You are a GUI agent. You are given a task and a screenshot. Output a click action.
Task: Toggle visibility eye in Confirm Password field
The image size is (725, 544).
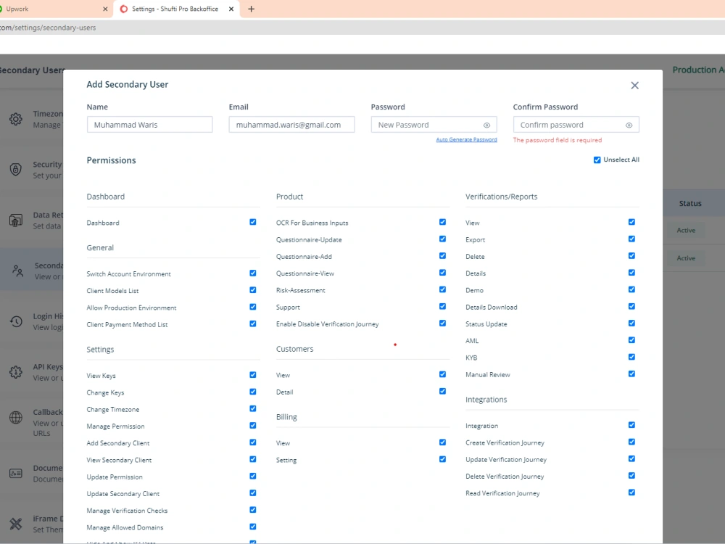(x=629, y=125)
